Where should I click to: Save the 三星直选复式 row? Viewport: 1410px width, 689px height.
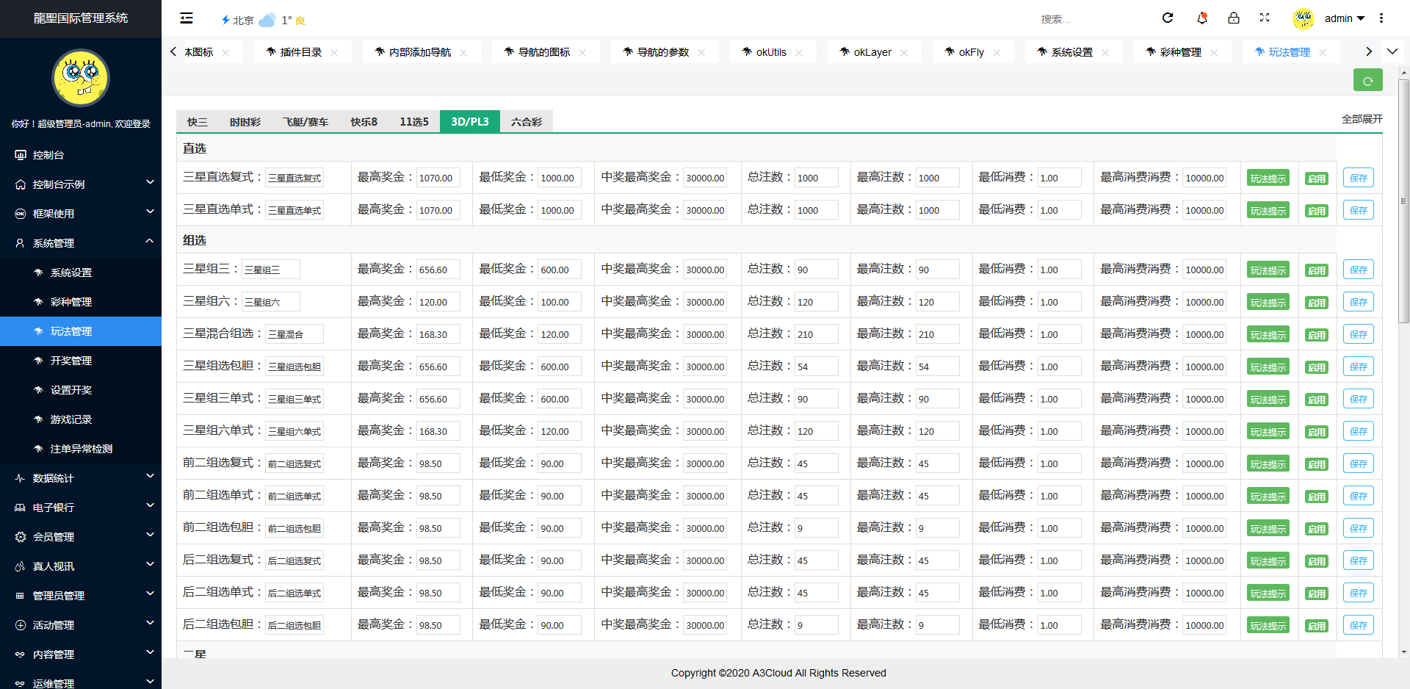pos(1359,178)
